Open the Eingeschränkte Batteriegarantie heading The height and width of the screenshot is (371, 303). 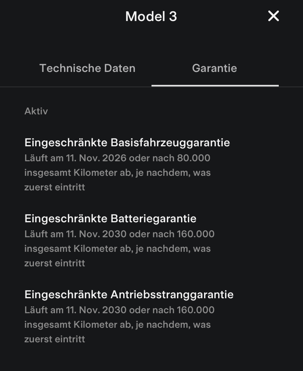(110, 219)
